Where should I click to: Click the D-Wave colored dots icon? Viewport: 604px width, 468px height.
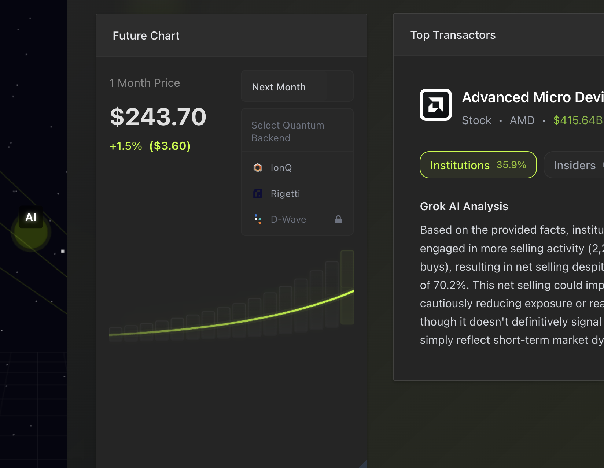click(258, 219)
